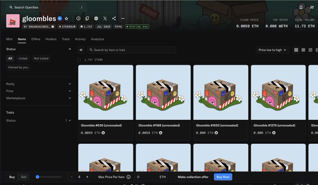Switch to Sell mode
318x185 pixels.
24,177
